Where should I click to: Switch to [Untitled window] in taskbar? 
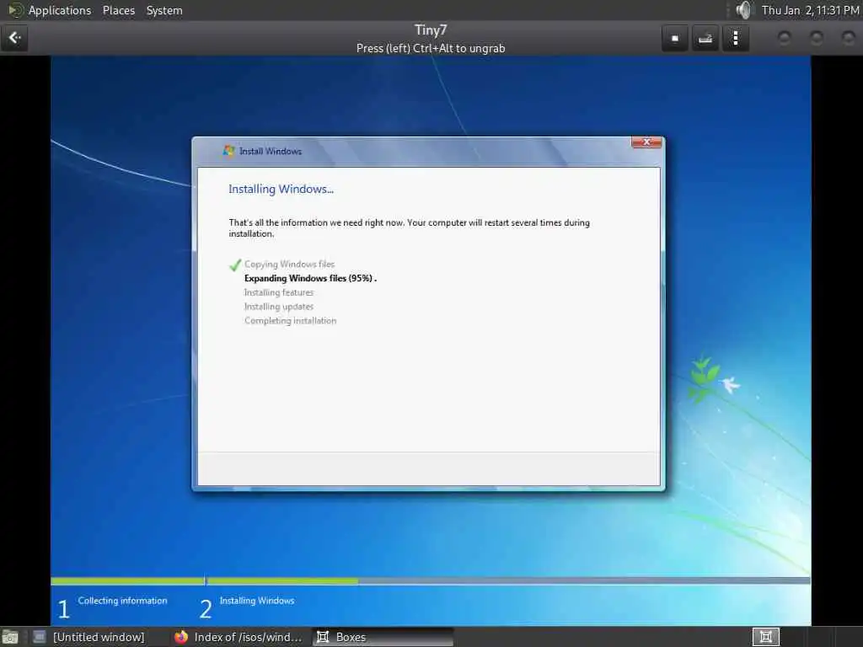[89, 637]
